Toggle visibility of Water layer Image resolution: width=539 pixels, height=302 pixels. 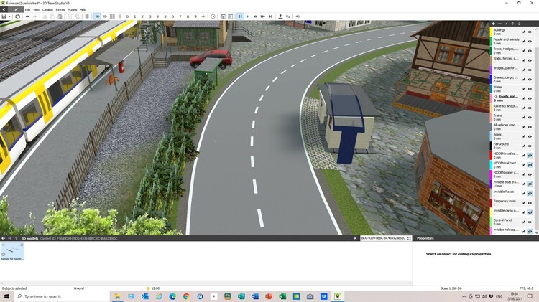pyautogui.click(x=530, y=89)
